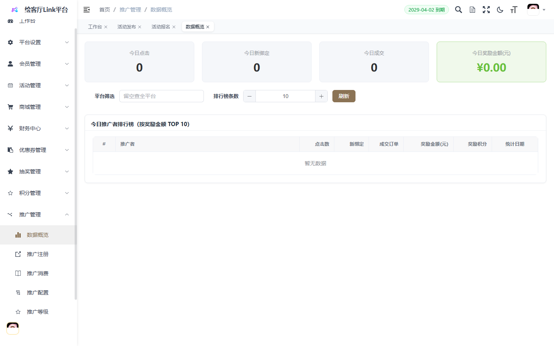554x346 pixels.
Task: Open the search magnifier icon
Action: click(459, 10)
